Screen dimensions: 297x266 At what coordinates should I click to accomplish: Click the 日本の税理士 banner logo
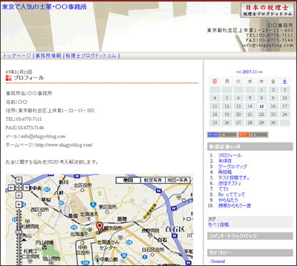click(x=267, y=10)
